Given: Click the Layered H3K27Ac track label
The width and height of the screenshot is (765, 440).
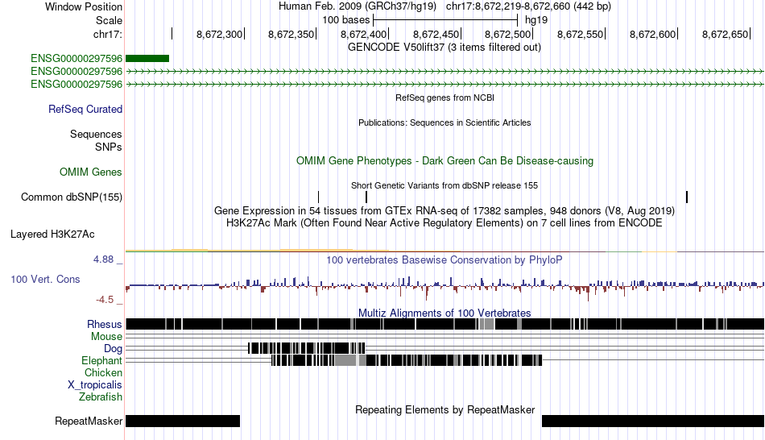Looking at the screenshot, I should coord(52,234).
